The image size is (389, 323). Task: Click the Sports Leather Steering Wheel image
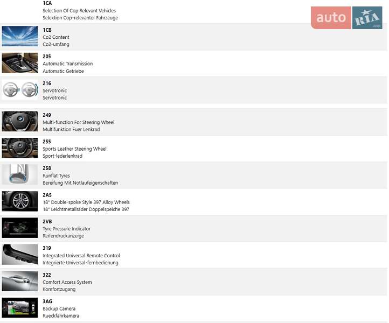point(20,148)
